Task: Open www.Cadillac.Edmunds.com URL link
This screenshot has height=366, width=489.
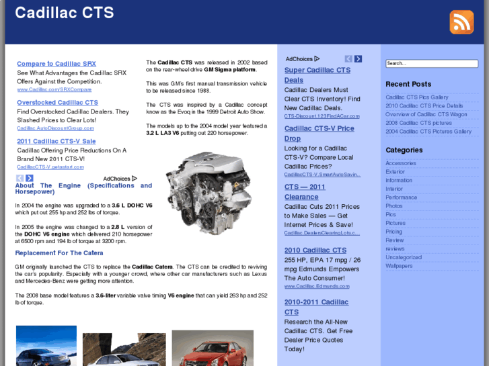Action: (x=317, y=286)
